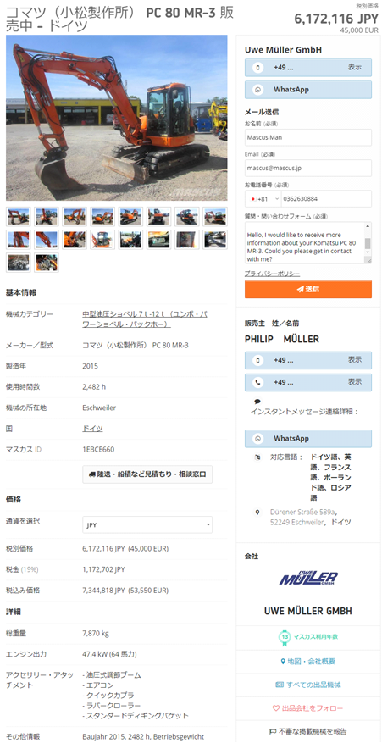Open the JPY currency selector dropdown
This screenshot has height=743, width=382.
coord(147,524)
